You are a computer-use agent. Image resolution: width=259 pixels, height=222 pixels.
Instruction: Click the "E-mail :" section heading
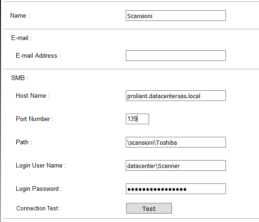click(21, 38)
